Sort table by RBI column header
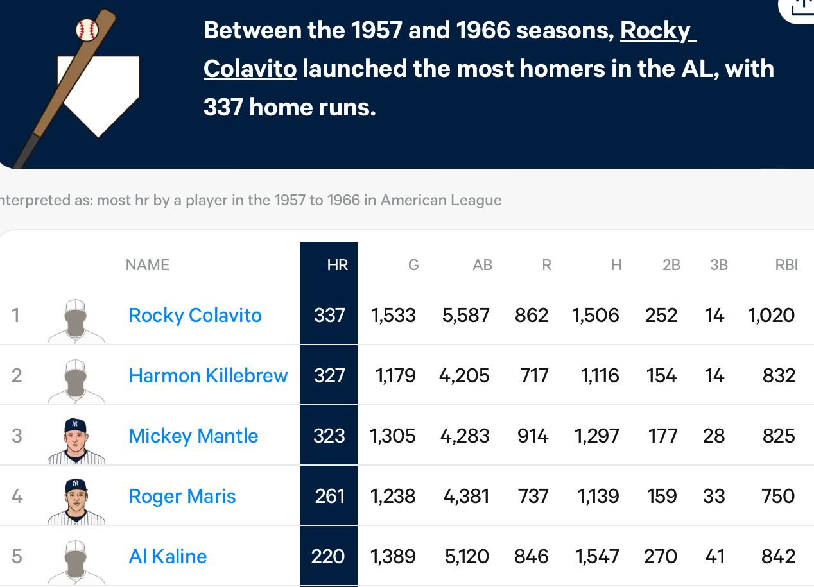The height and width of the screenshot is (587, 814). [x=786, y=265]
